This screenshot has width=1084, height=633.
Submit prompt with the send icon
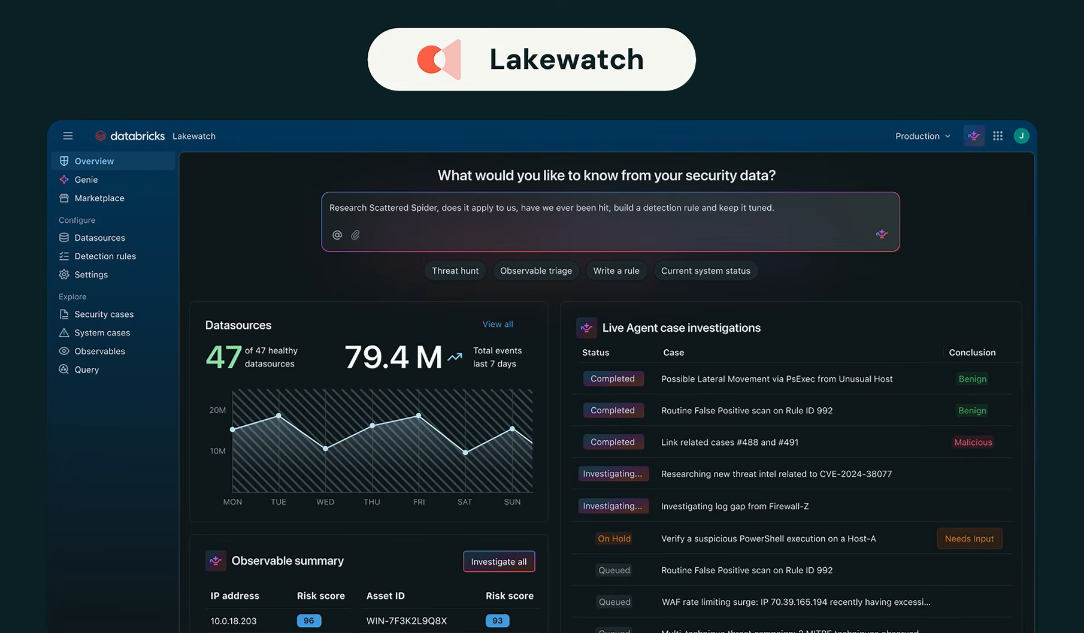(x=882, y=234)
